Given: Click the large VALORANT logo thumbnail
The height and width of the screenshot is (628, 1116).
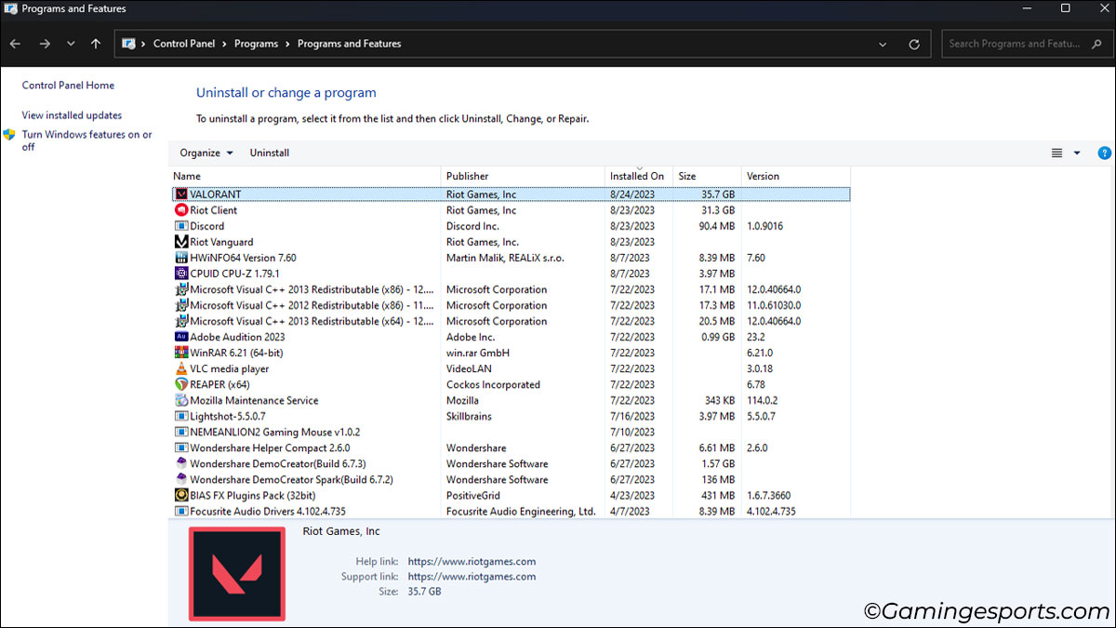Looking at the screenshot, I should coord(237,574).
